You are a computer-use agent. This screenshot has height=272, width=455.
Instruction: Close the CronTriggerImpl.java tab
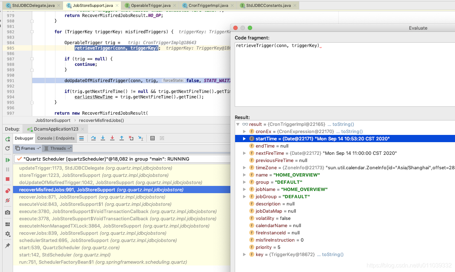tap(232, 6)
